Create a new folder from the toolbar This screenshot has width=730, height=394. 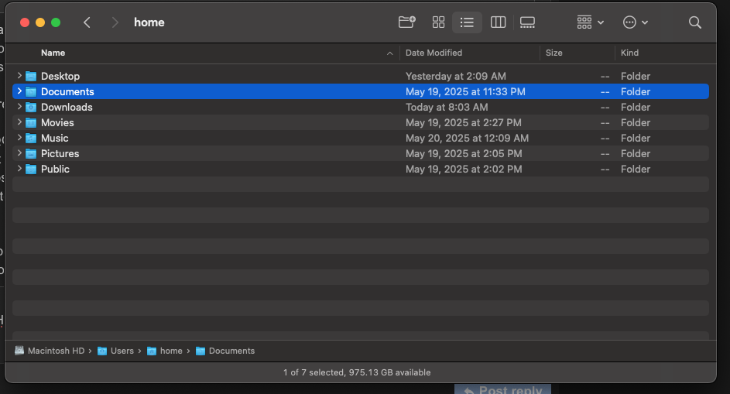(407, 22)
